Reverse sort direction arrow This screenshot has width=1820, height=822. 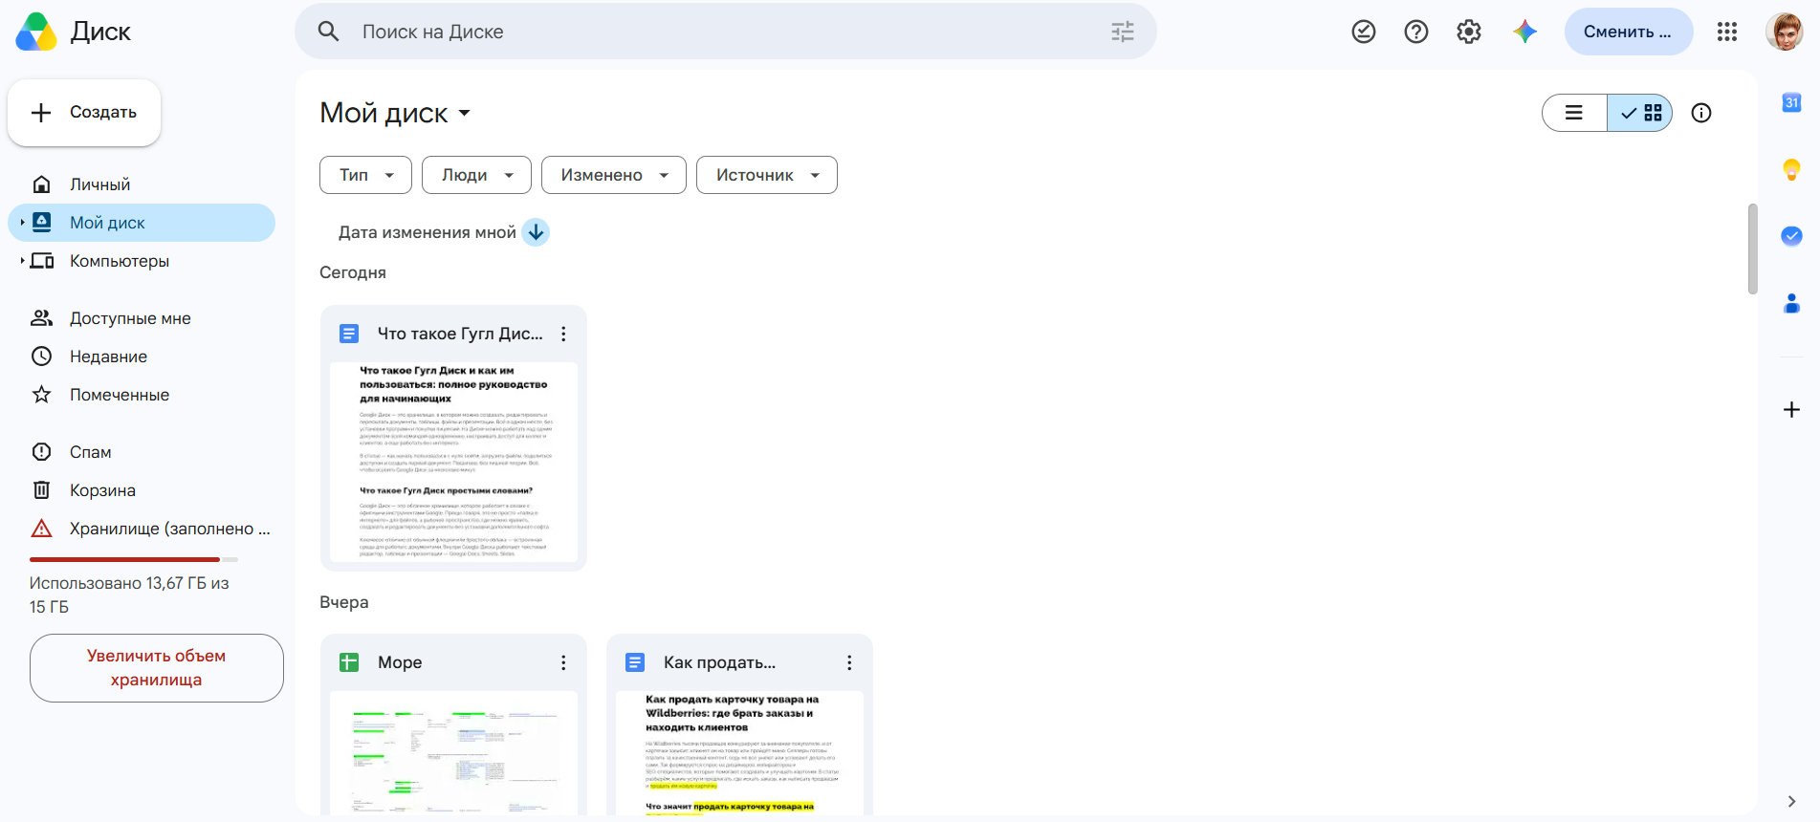pos(537,232)
